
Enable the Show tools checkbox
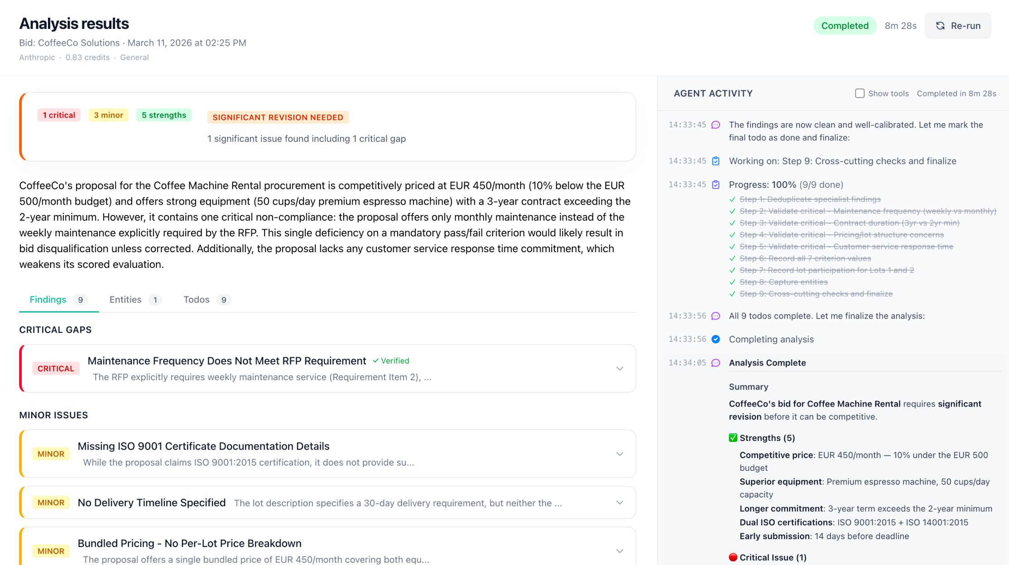click(860, 93)
